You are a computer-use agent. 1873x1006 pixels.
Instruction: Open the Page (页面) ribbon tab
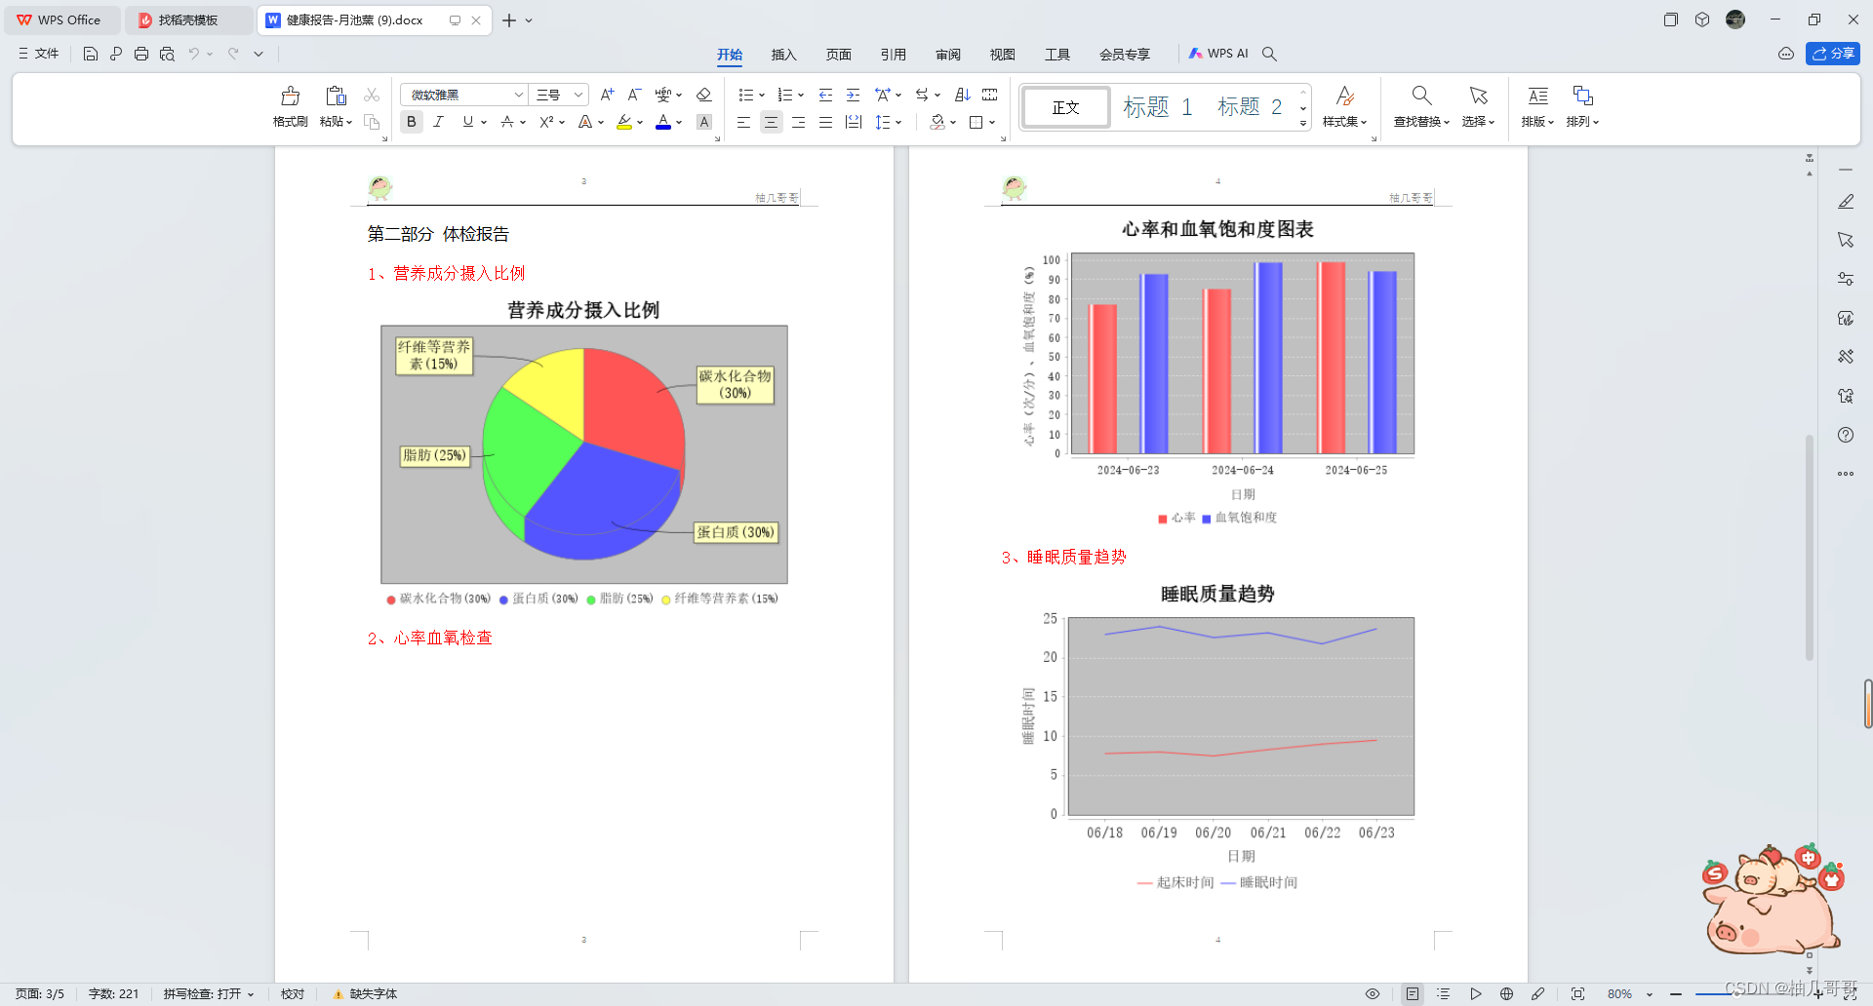[838, 54]
